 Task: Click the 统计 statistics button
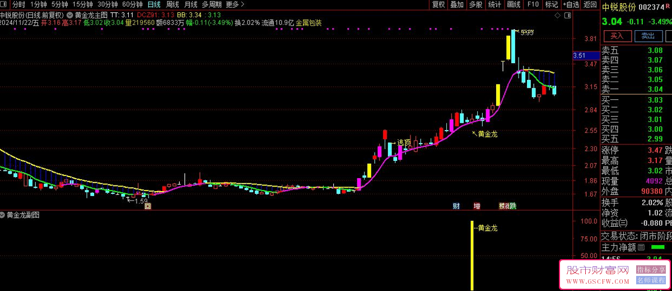point(494,4)
